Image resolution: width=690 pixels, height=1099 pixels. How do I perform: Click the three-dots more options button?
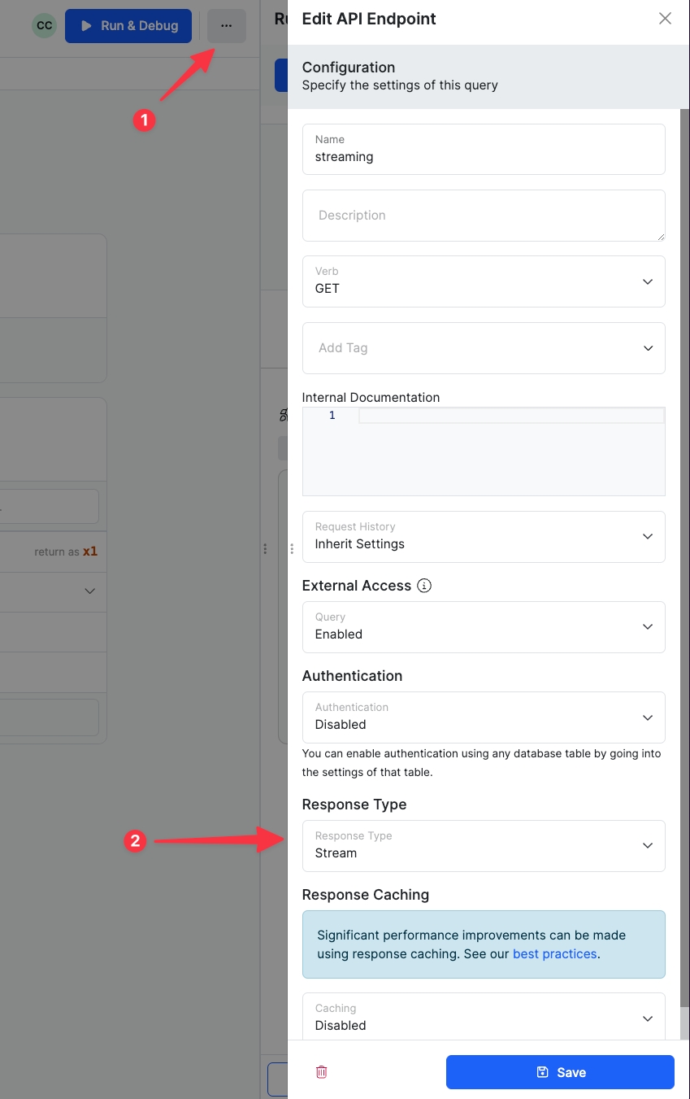[x=226, y=26]
